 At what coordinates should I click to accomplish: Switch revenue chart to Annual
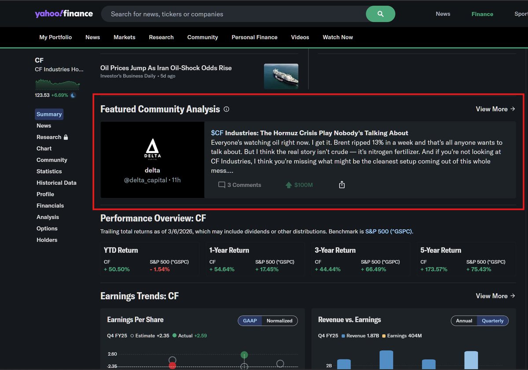click(464, 321)
